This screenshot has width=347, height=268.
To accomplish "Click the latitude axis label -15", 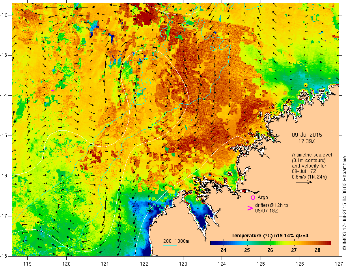I will pos(4,136).
